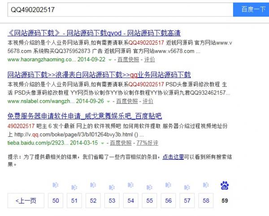Click the 百度一下 search button

(x=251, y=9)
